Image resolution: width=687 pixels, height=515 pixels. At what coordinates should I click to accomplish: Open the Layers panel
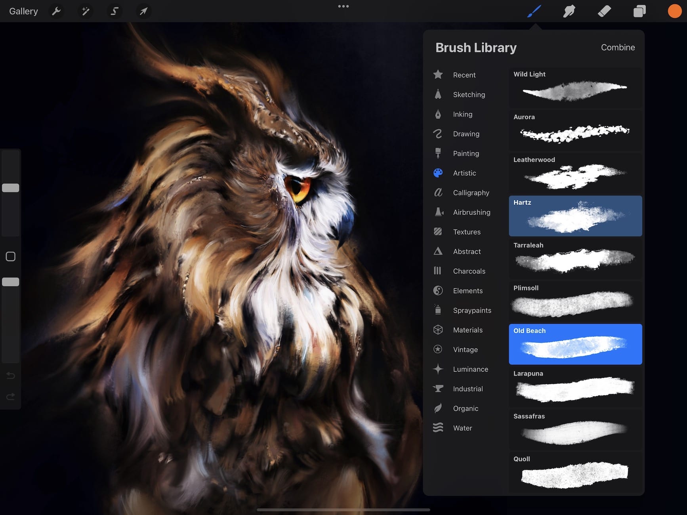[x=639, y=11]
